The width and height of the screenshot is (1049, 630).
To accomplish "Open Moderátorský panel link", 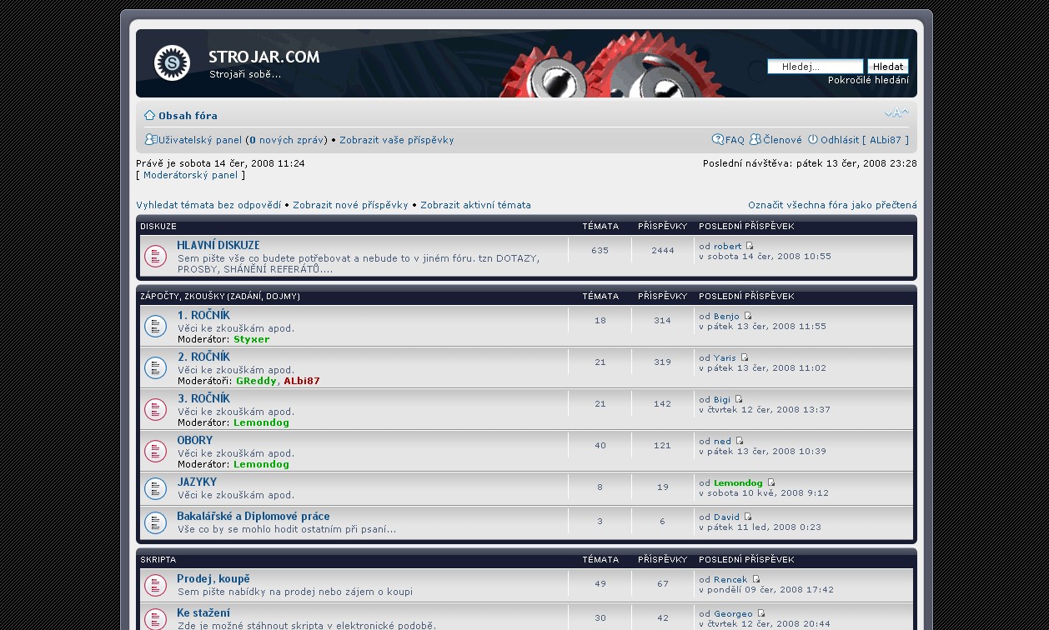I will coord(190,175).
